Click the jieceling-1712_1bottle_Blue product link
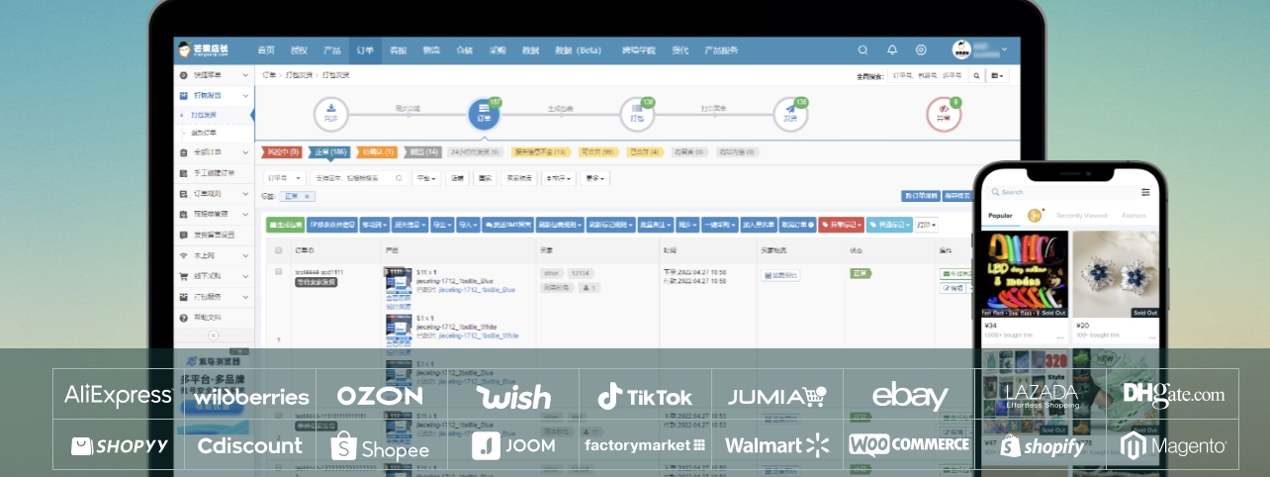Viewport: 1270px width, 477px height. [x=477, y=290]
